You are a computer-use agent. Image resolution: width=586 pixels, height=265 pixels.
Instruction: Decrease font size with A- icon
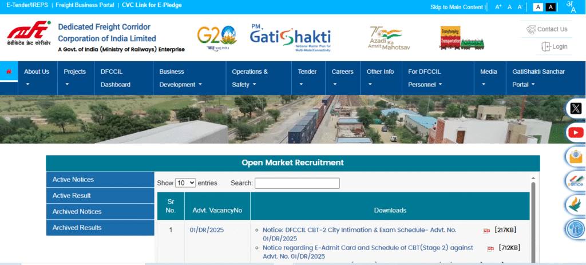point(520,7)
